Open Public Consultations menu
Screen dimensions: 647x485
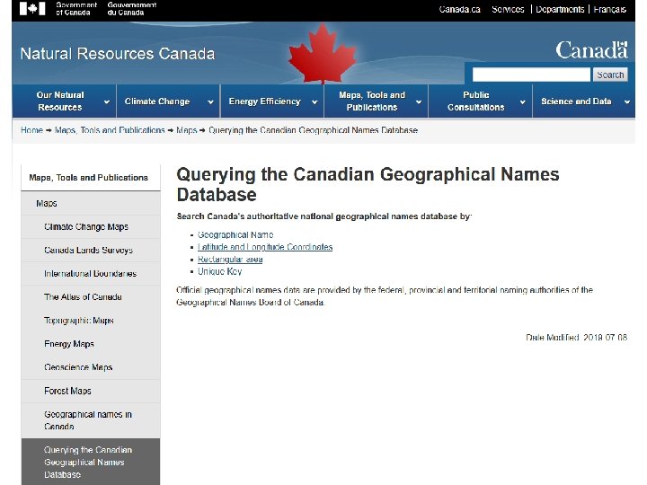(x=480, y=101)
